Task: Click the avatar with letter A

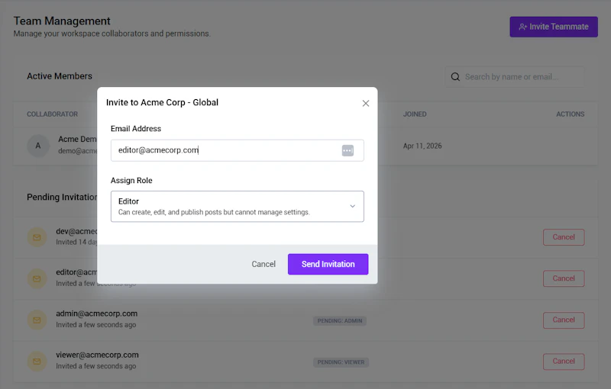Action: (x=37, y=146)
